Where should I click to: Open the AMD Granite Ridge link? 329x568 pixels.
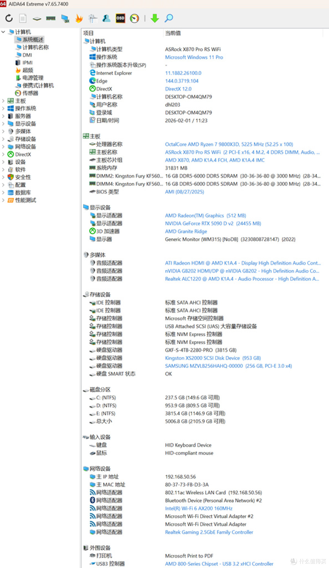coord(186,231)
